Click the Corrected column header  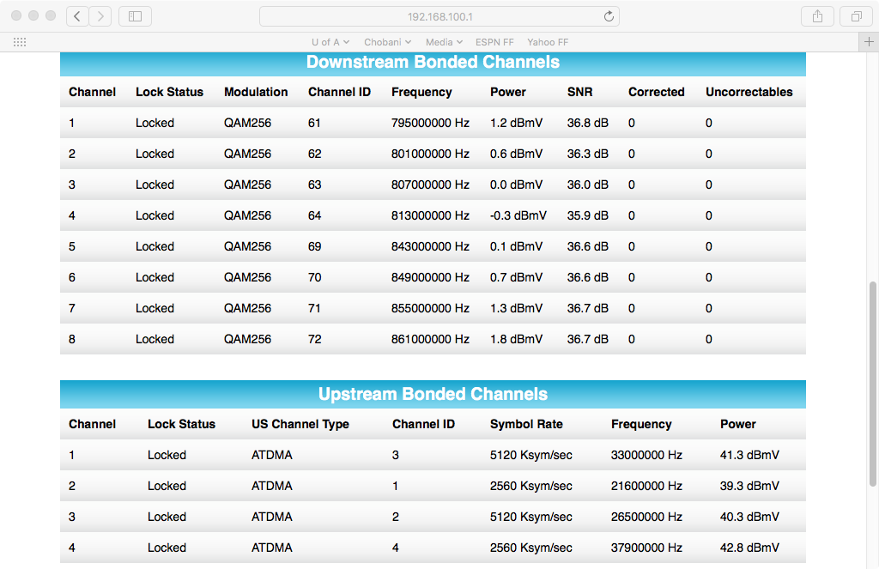(657, 92)
